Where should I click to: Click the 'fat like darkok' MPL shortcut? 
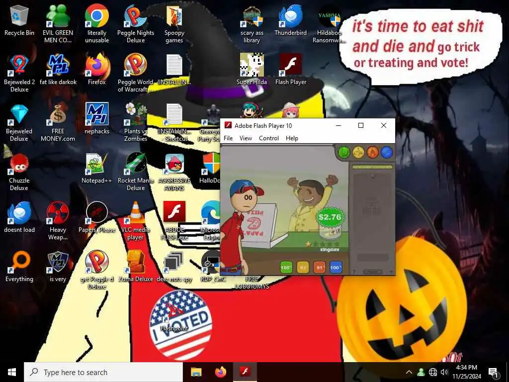(x=58, y=70)
